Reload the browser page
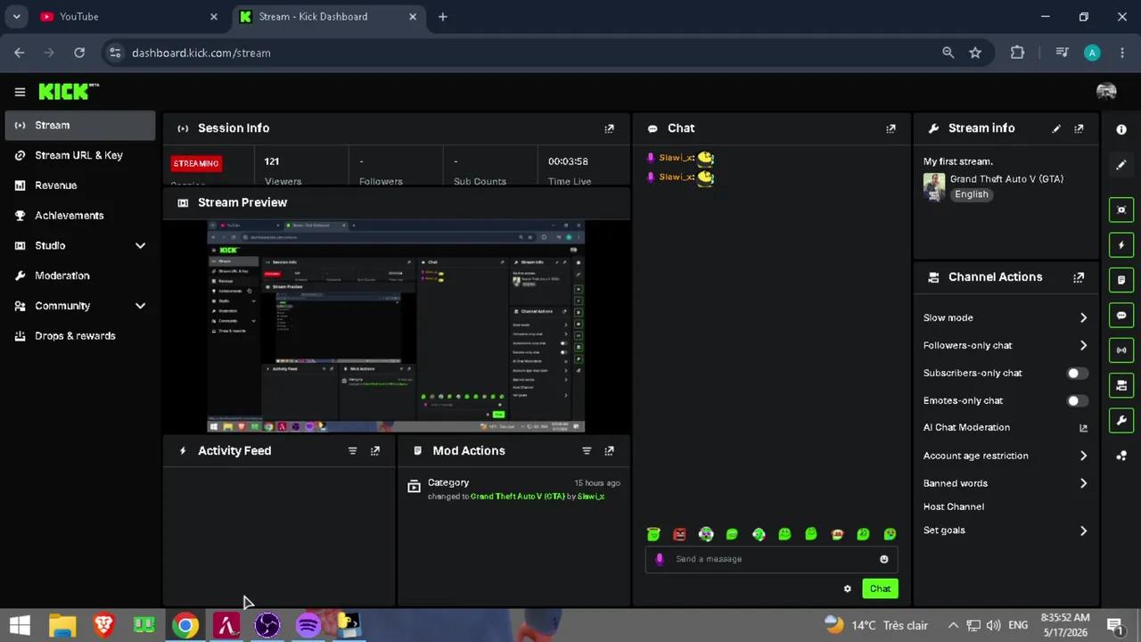Viewport: 1141px width, 642px height. pyautogui.click(x=79, y=53)
